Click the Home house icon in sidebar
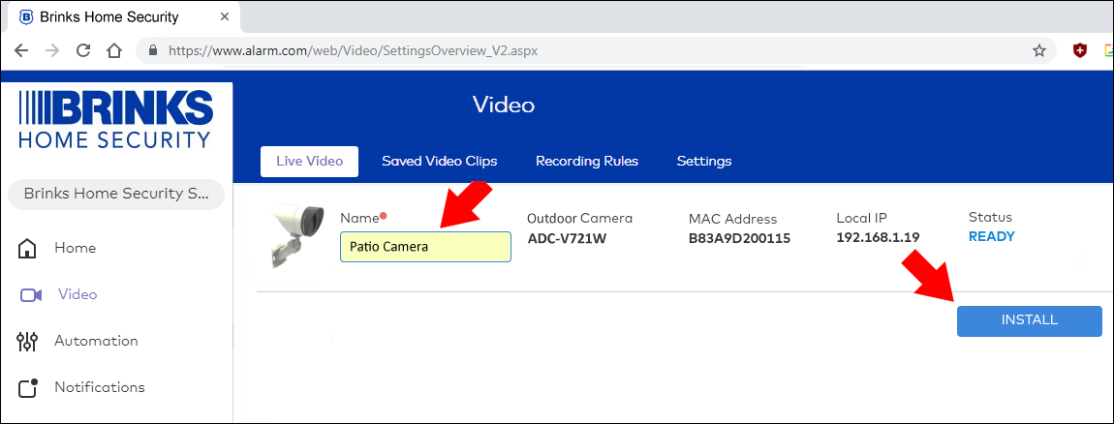The image size is (1114, 424). [x=27, y=248]
